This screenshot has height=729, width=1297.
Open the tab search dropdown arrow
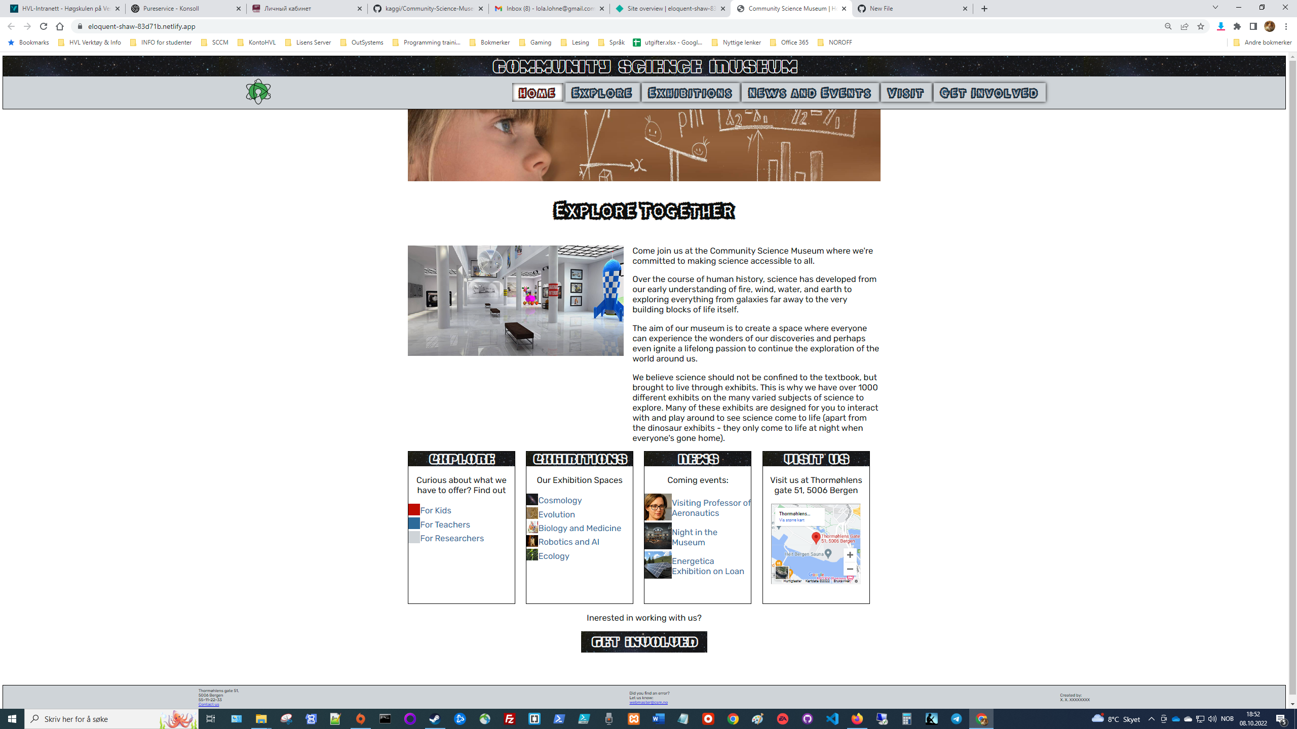click(x=1215, y=8)
